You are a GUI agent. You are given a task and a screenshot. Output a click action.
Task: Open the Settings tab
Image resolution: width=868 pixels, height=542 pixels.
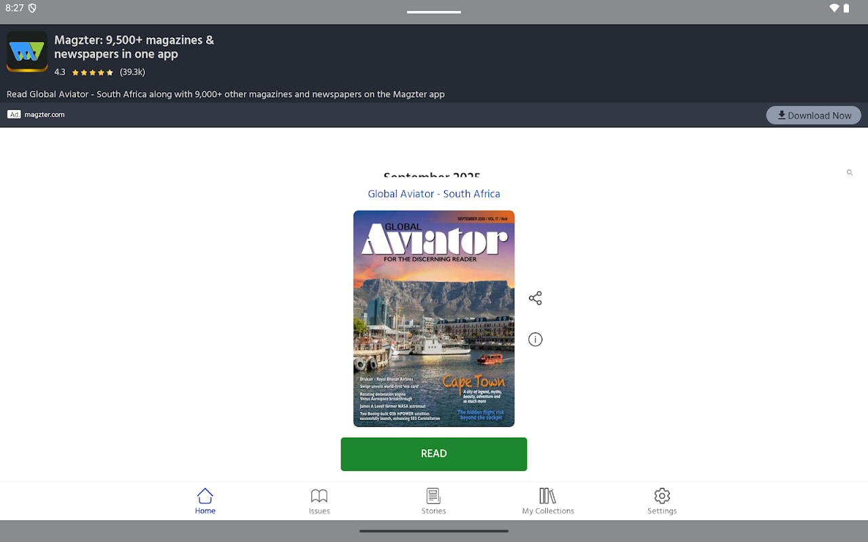[662, 501]
